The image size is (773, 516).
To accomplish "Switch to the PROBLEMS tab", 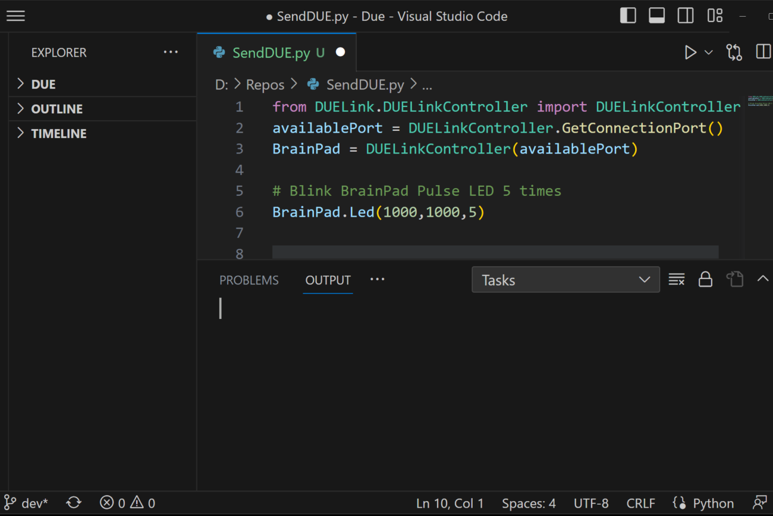I will pos(249,280).
